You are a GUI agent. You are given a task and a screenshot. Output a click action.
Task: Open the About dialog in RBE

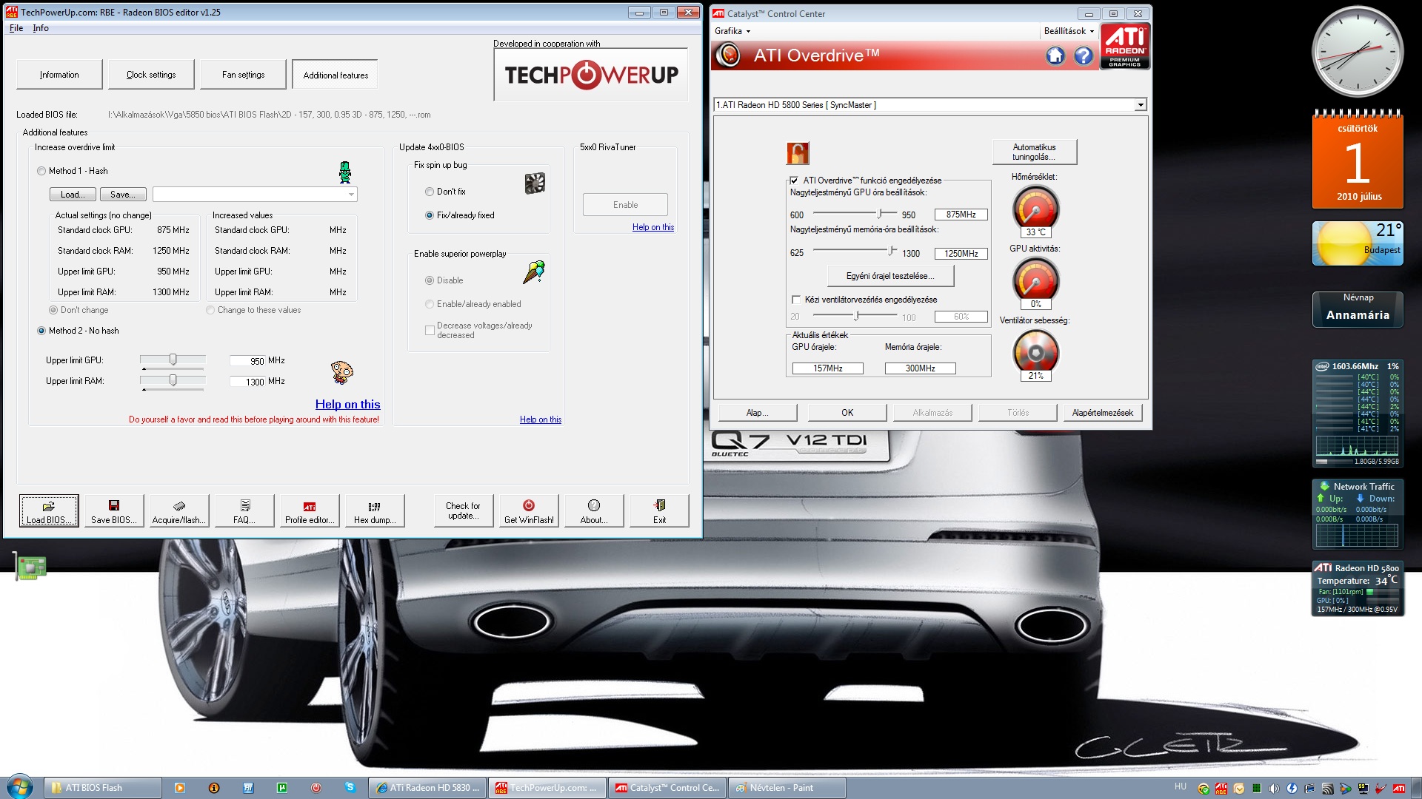[594, 510]
